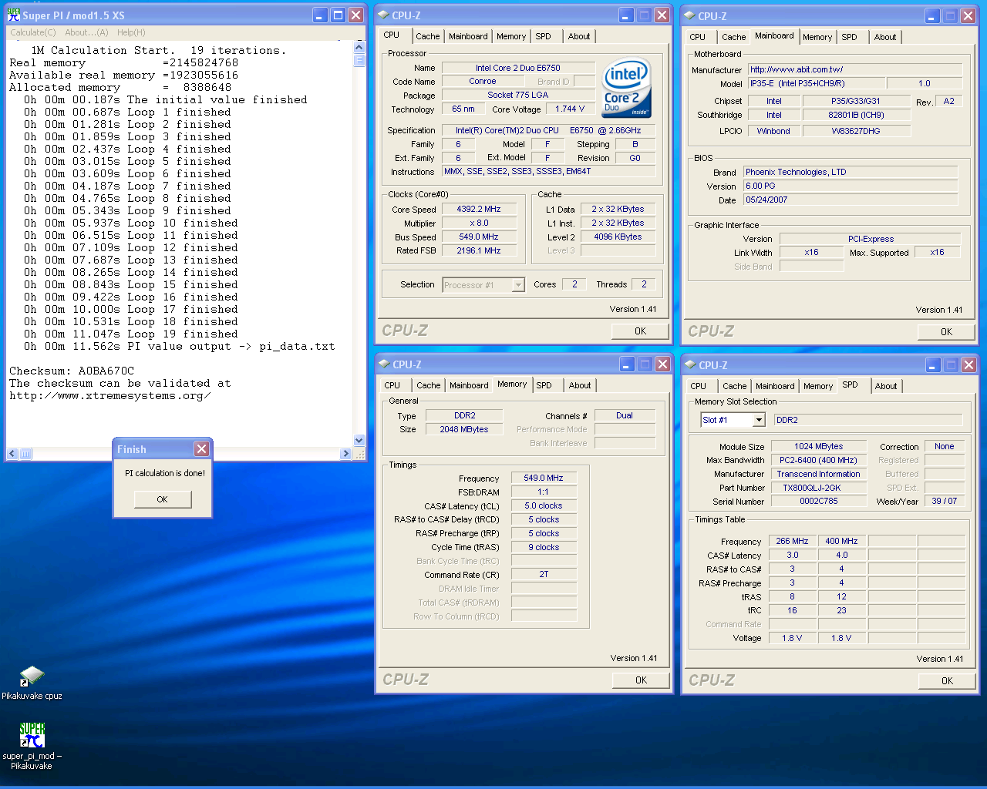Click the Intel Core 2 Duo logo
987x789 pixels.
626,89
